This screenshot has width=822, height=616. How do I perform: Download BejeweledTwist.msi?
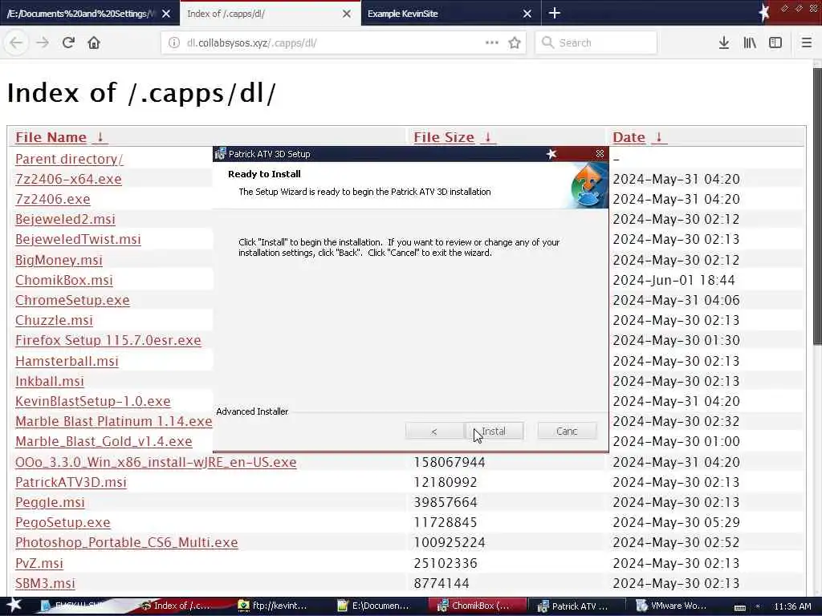(x=78, y=239)
